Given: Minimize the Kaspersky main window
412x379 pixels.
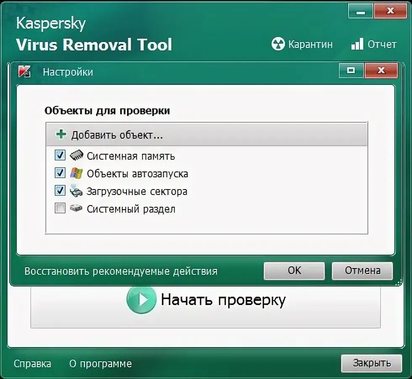Looking at the screenshot, I should tap(361, 11).
